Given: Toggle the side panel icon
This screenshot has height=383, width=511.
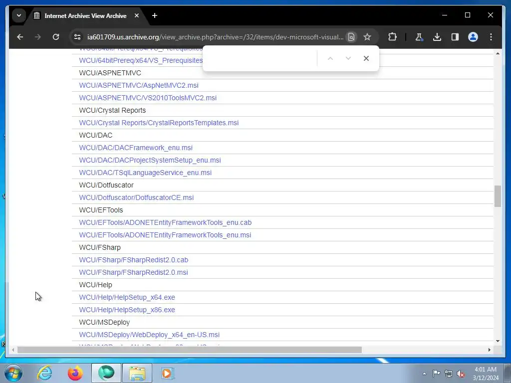Looking at the screenshot, I should [x=455, y=37].
